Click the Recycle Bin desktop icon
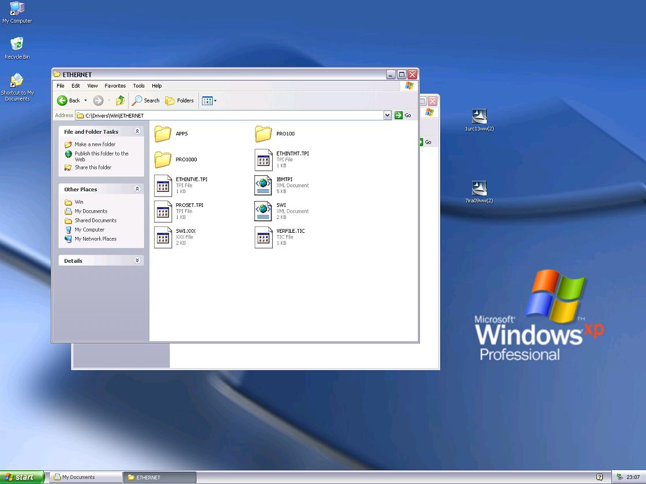The image size is (646, 484). tap(17, 45)
